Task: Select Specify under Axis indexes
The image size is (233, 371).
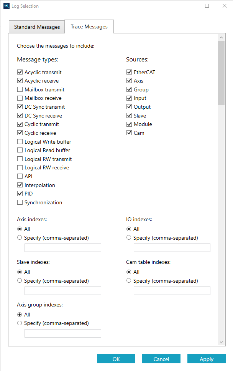Action: (x=20, y=238)
